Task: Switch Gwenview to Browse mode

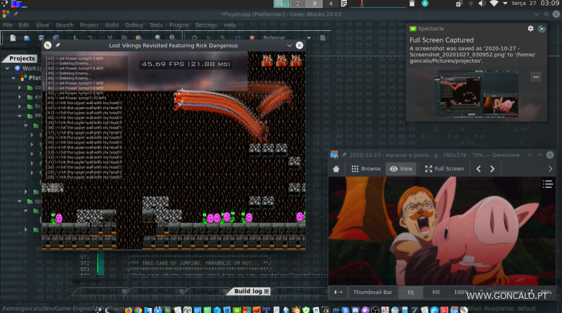Action: [366, 169]
